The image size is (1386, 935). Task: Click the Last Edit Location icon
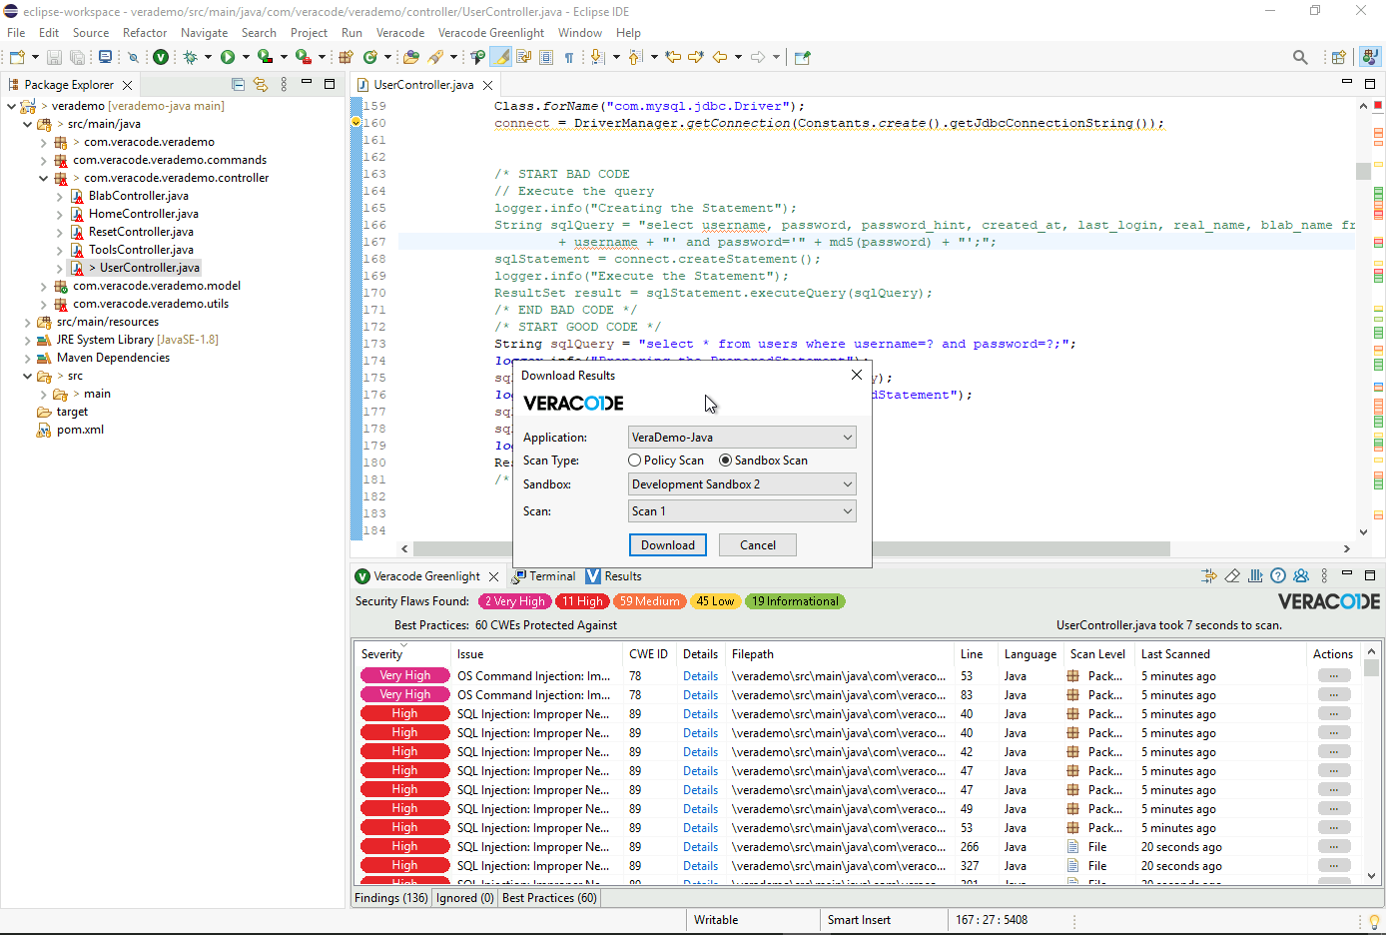[673, 57]
